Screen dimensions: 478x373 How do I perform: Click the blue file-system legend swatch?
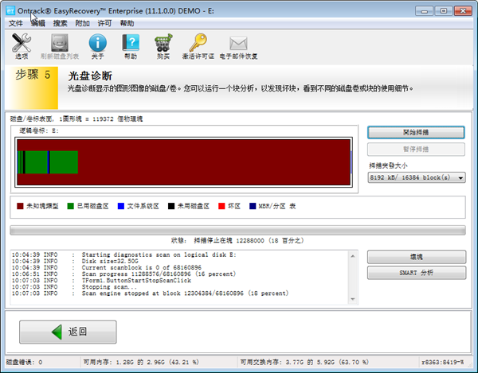[x=121, y=206]
